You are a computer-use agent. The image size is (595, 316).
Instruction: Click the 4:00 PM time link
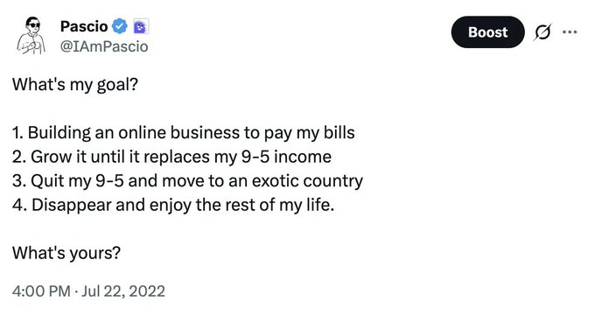pos(41,291)
